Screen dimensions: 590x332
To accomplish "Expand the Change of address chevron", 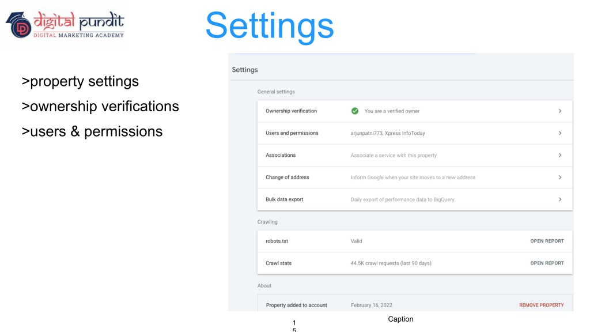I will click(560, 178).
